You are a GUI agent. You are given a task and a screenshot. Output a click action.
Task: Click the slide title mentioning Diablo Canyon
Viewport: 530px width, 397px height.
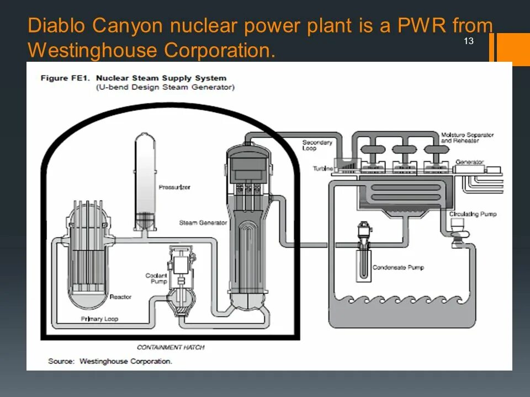tap(260, 37)
